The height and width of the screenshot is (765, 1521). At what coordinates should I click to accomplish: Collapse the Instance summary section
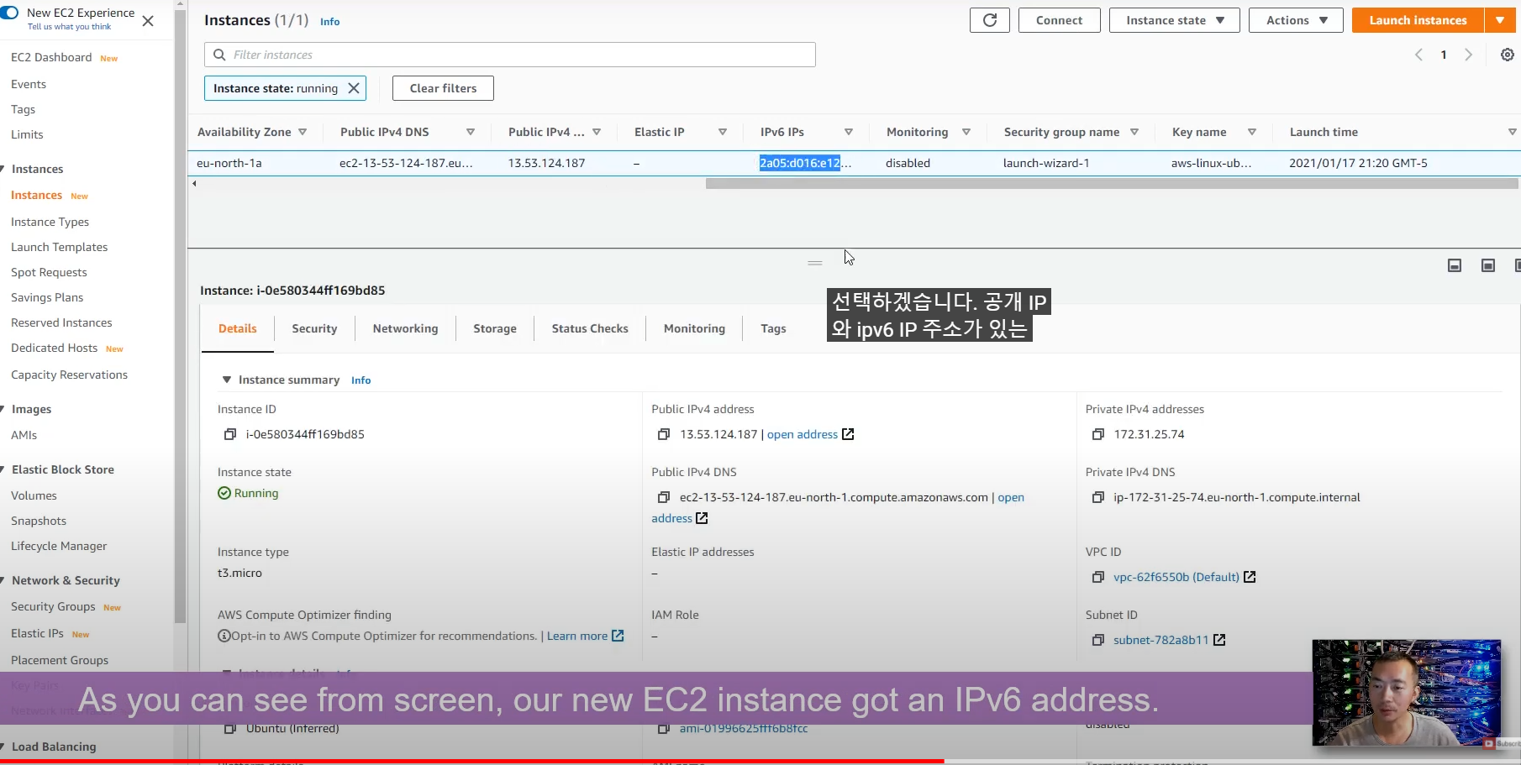click(226, 380)
